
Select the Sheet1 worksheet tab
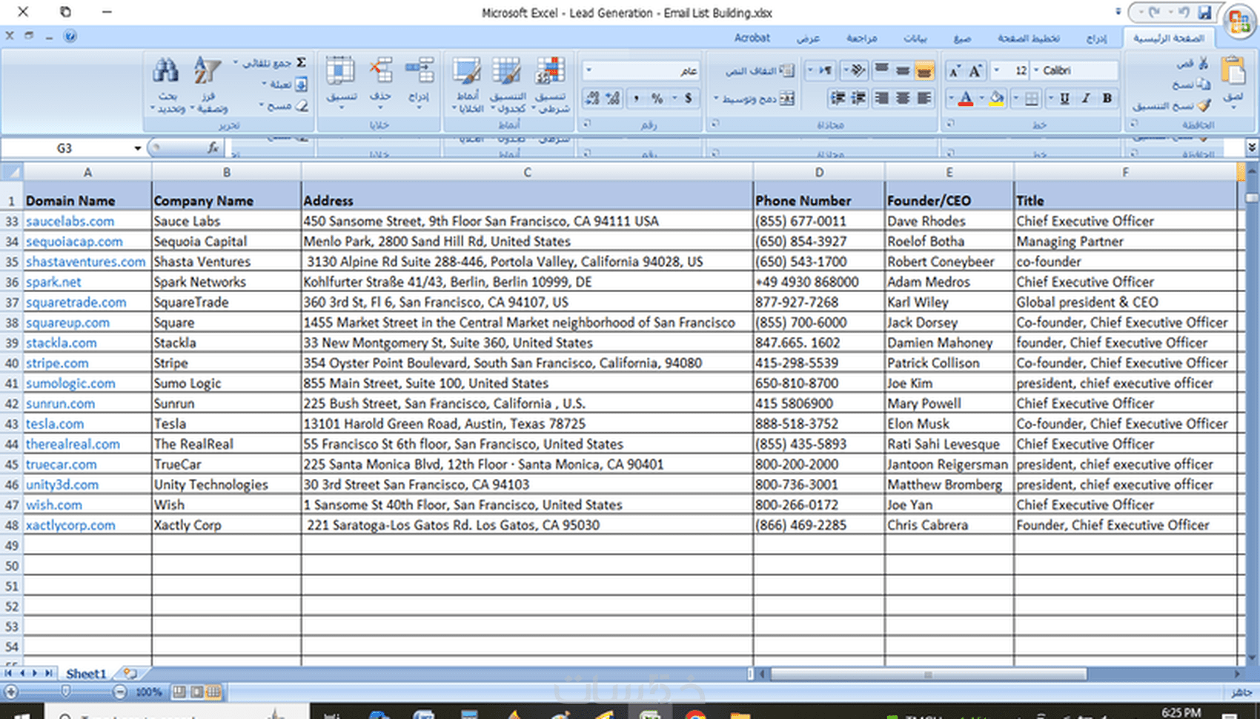[86, 674]
